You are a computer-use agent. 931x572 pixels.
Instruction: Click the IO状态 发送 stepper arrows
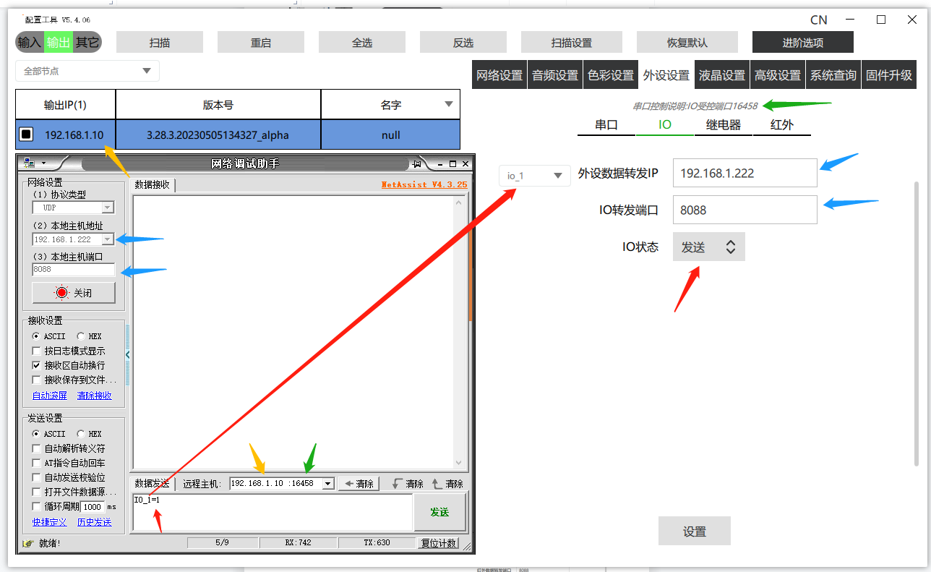coord(730,247)
